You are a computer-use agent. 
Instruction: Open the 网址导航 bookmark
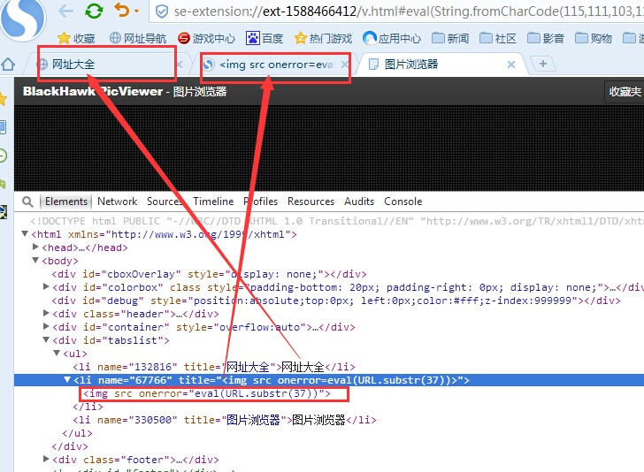tap(138, 39)
